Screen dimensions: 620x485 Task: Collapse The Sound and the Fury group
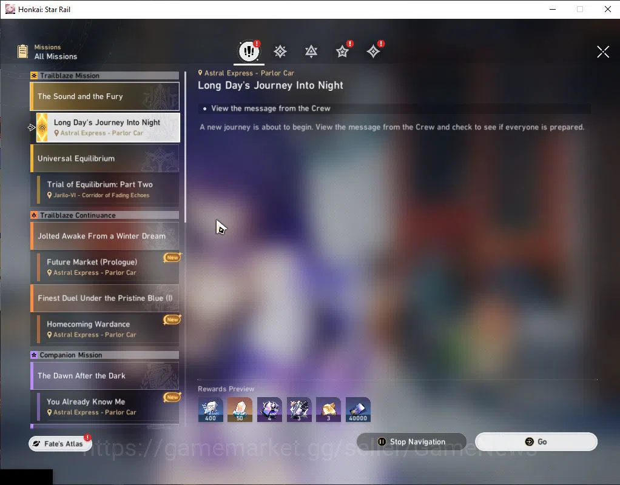pos(105,96)
